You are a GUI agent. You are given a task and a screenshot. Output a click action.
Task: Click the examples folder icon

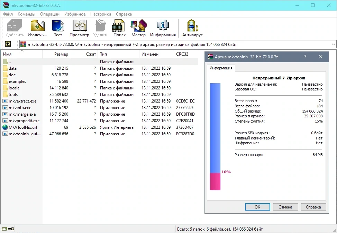click(x=6, y=81)
